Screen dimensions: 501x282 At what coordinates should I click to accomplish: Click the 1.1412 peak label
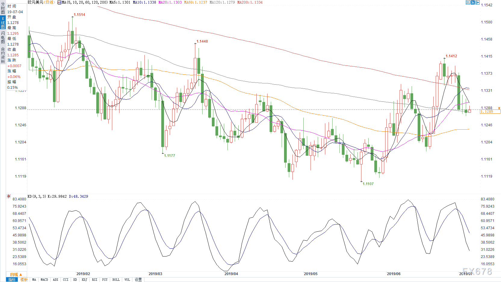[451, 56]
